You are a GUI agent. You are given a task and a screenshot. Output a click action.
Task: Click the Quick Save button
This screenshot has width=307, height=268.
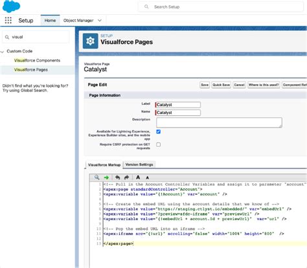tap(222, 85)
